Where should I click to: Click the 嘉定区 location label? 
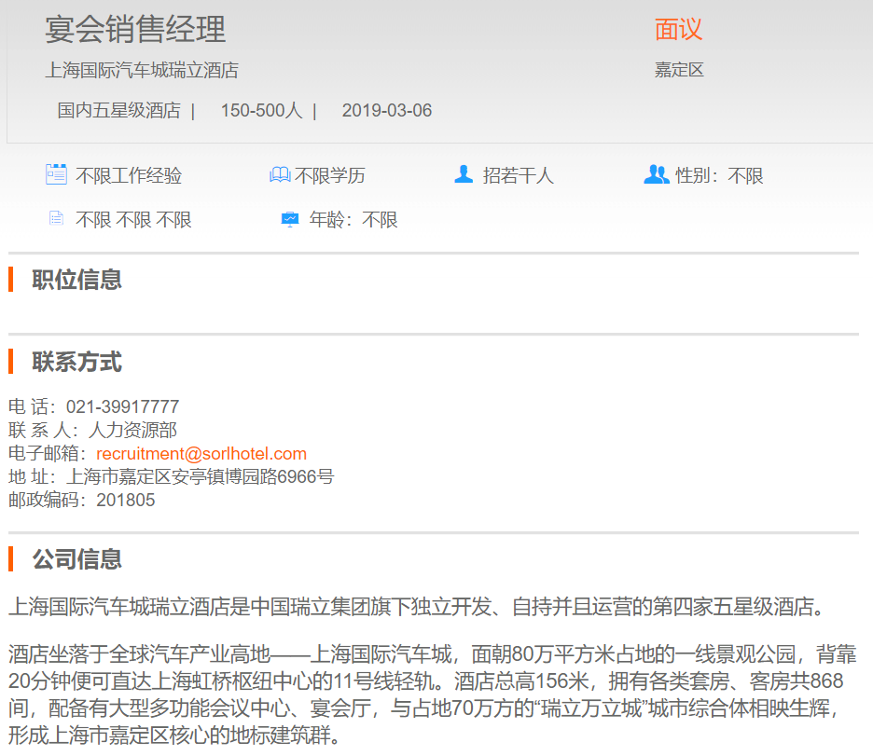pos(678,70)
